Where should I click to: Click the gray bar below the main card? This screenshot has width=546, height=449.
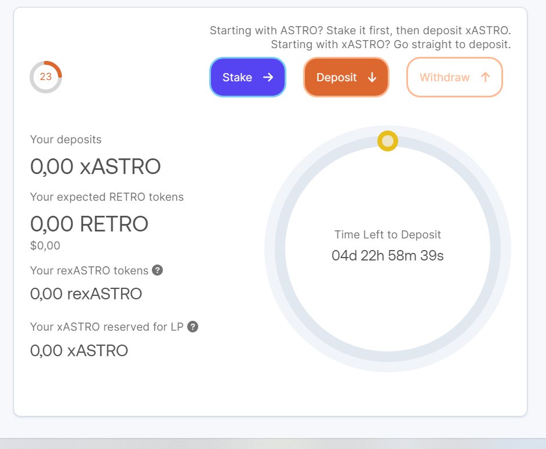pyautogui.click(x=273, y=443)
